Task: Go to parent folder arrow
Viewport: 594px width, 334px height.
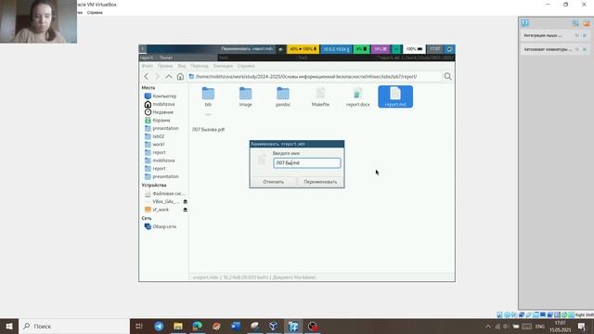Action: [x=169, y=76]
